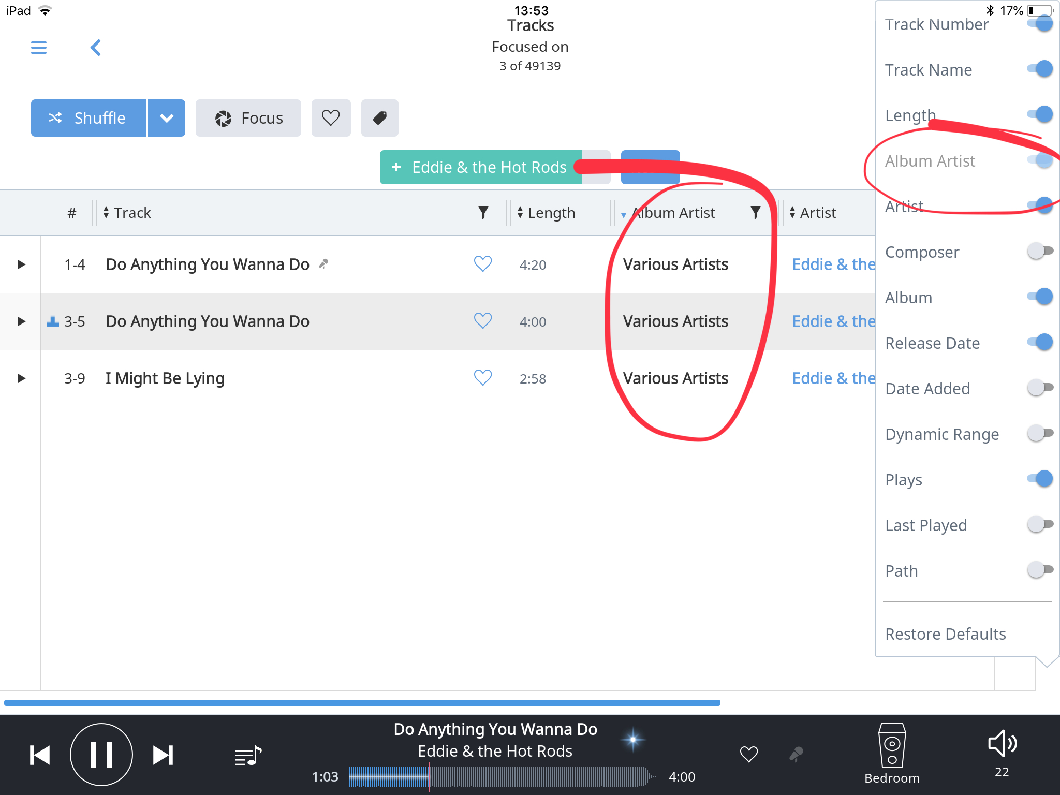Screen dimensions: 1060x795
Task: Open Album Artist column filter funnel
Action: pos(756,213)
